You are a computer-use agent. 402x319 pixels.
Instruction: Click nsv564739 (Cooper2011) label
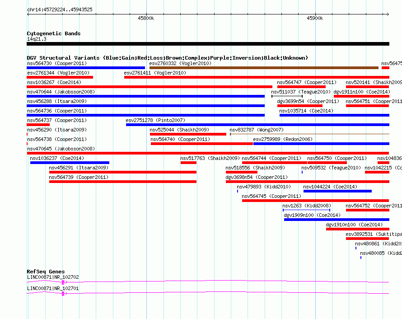79,177
